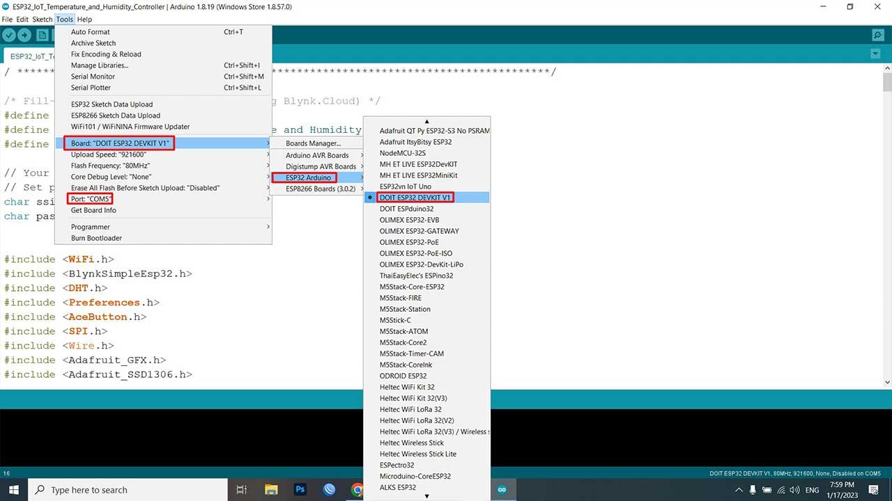
Task: Select Manage Libraries from Tools menu
Action: pyautogui.click(x=99, y=65)
